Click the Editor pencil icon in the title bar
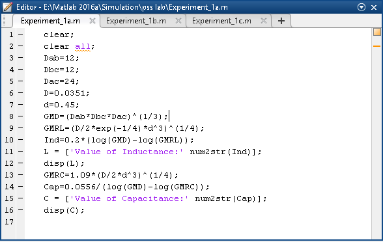Viewport: 383px width, 242px height. [7, 7]
